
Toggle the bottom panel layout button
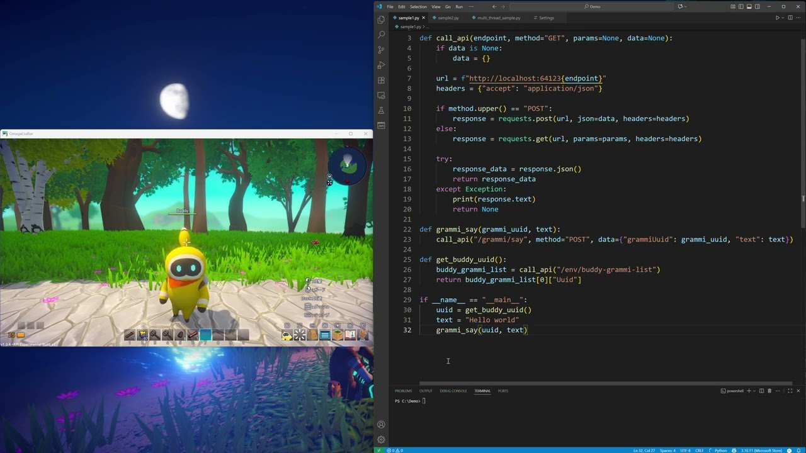749,6
